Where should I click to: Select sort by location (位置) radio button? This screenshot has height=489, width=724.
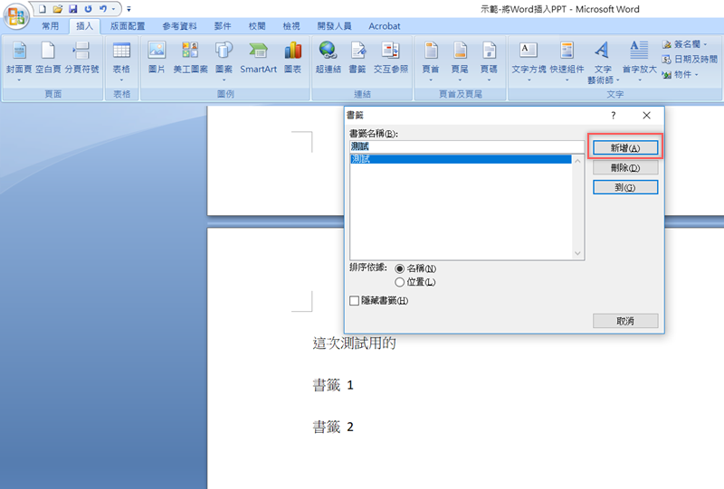[400, 282]
